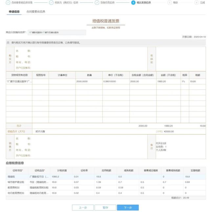Screen dimensions: 210x212
Task: Click the 商品分类编码选择 input field
Action: click(57, 32)
